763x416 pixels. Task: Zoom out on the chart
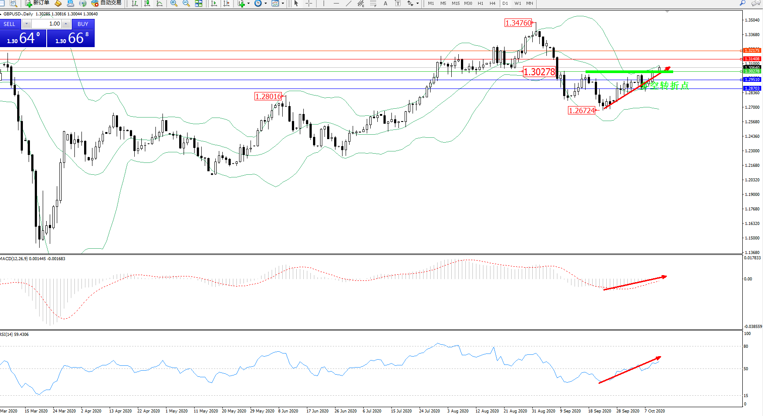(x=186, y=4)
